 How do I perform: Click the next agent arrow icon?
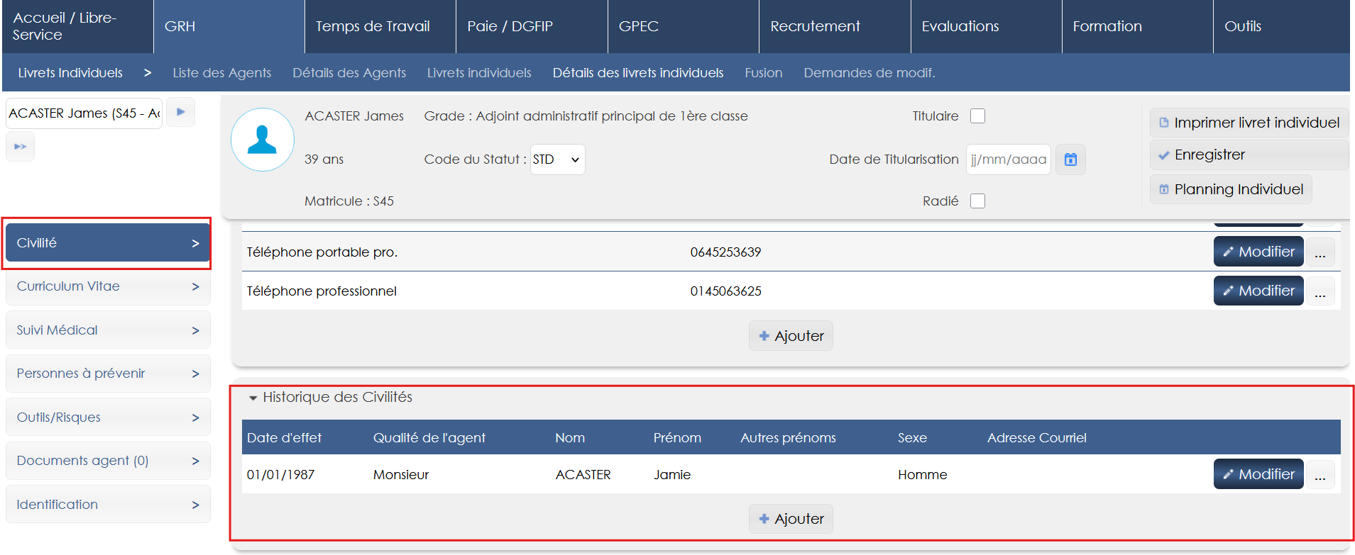(181, 112)
